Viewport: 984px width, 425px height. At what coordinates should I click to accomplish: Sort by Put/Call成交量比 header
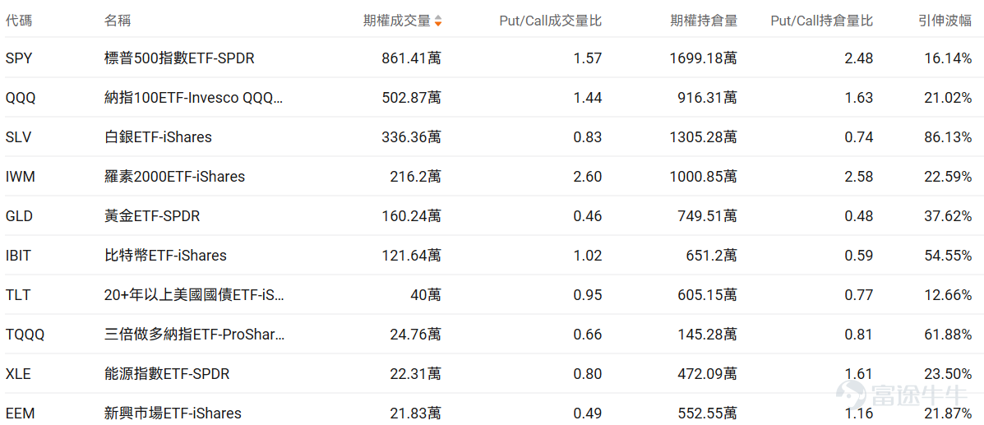tap(550, 21)
